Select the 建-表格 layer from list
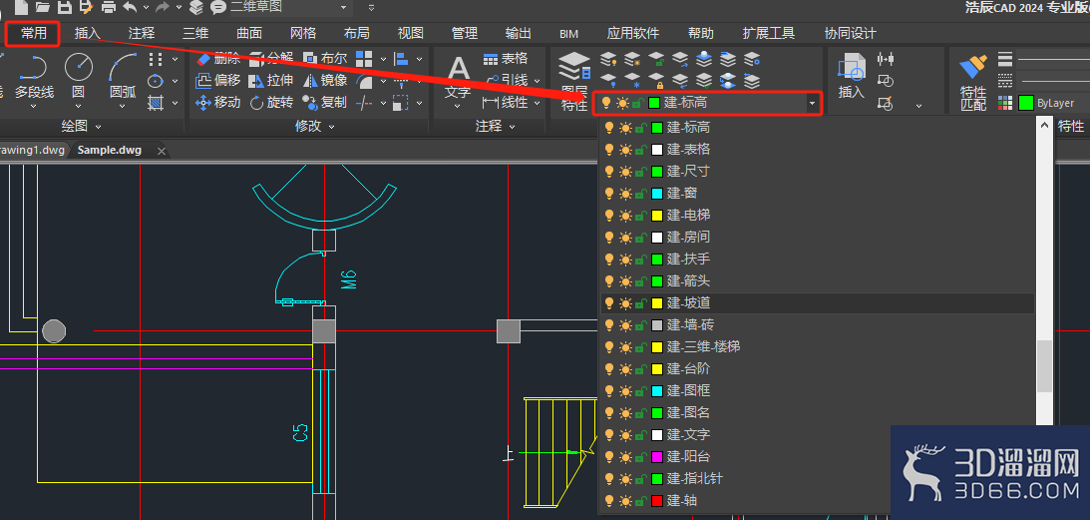 click(x=818, y=149)
